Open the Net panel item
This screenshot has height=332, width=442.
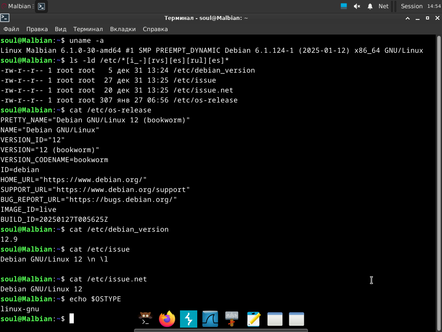(383, 6)
